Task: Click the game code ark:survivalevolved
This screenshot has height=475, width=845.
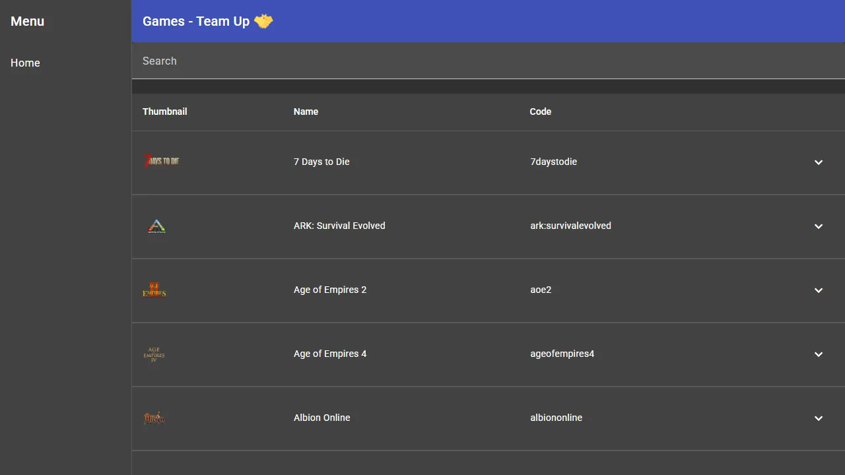Action: 570,226
